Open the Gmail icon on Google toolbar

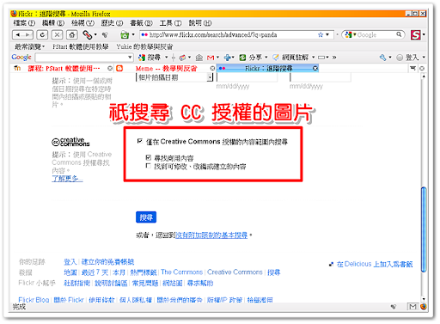point(211,58)
